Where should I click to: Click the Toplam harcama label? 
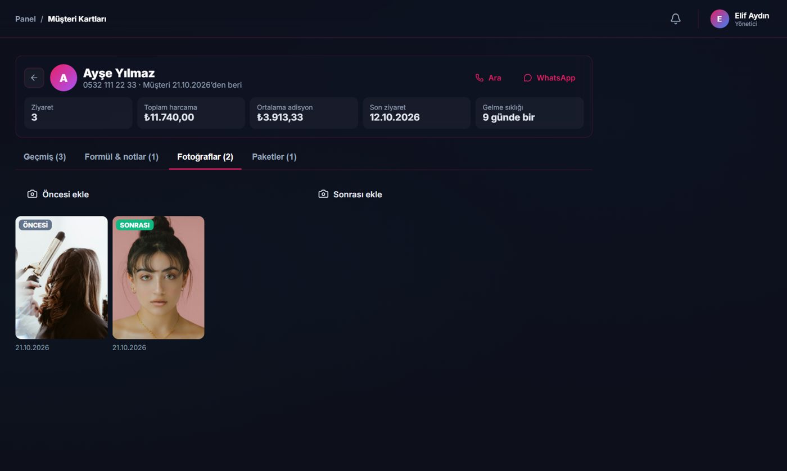[170, 107]
